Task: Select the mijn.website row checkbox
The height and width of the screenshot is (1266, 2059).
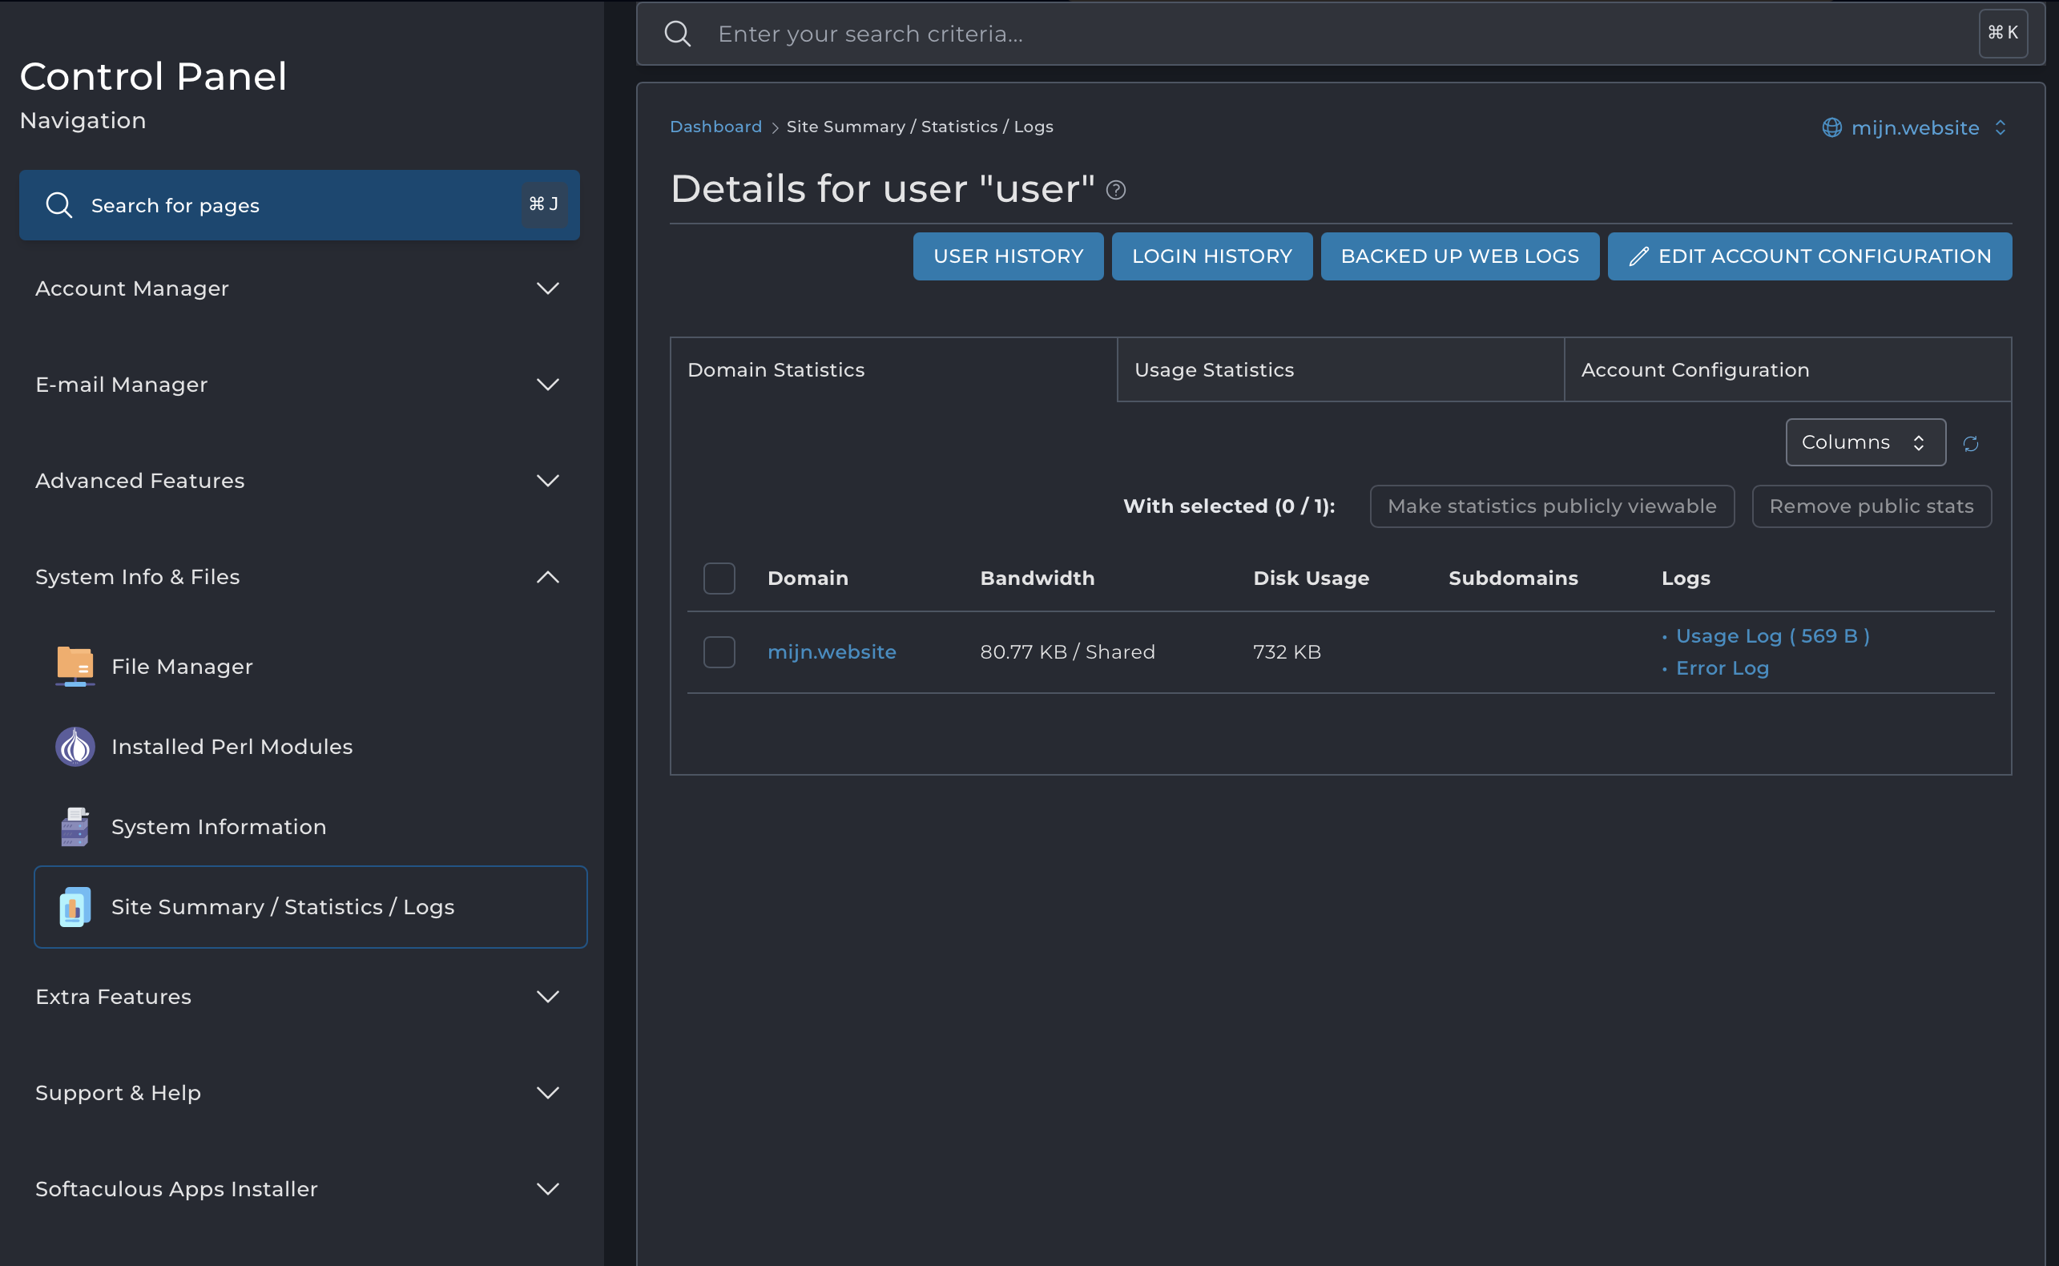Action: click(x=719, y=651)
